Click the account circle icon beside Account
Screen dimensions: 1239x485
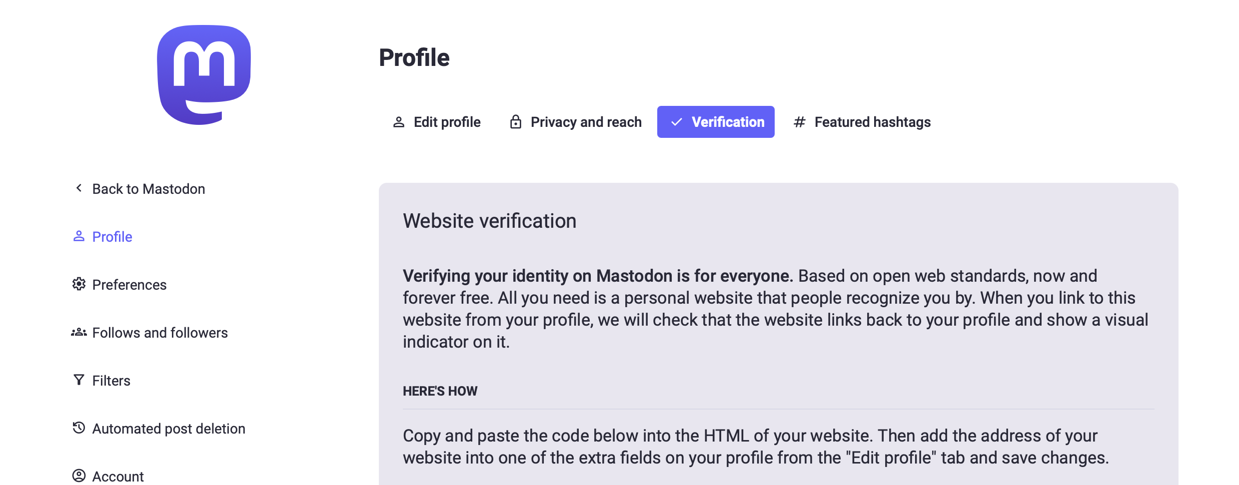[x=78, y=476]
